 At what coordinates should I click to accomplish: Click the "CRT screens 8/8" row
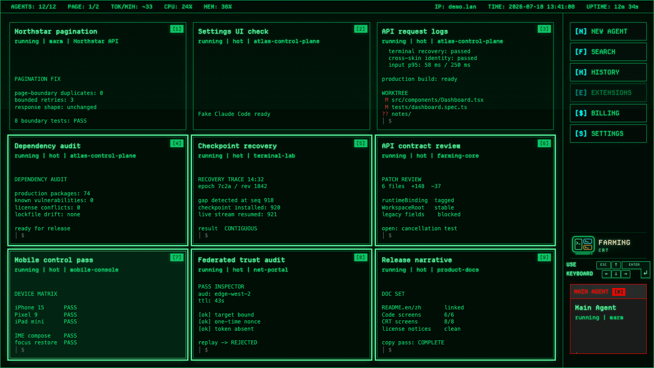pos(418,322)
